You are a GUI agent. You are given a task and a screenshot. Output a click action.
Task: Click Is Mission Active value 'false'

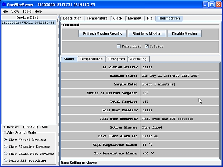coord(147,67)
